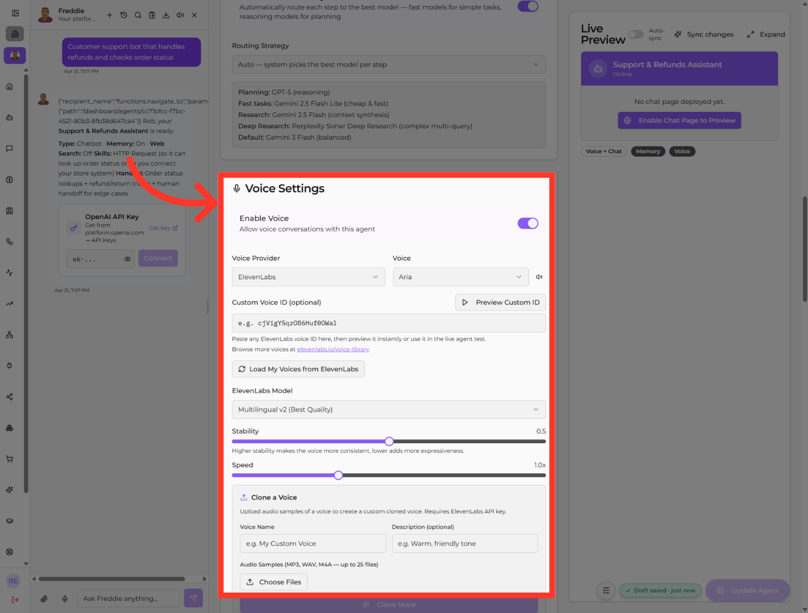Click the Ask Freddie anything input
Viewport: 808px width, 613px height.
[x=128, y=598]
